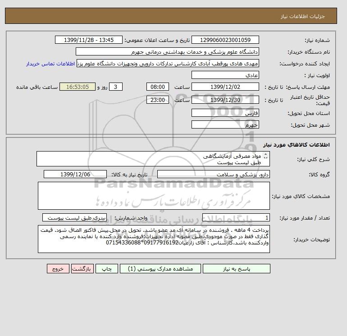This screenshot has height=336, width=347.
Task: Click the توضیحات خریدار label
Action: pos(311,239)
